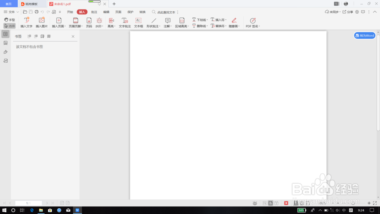The width and height of the screenshot is (380, 214).
Task: Open a new tab with plus button
Action: tap(114, 4)
